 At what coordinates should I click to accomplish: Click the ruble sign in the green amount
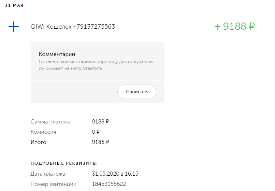pyautogui.click(x=251, y=26)
